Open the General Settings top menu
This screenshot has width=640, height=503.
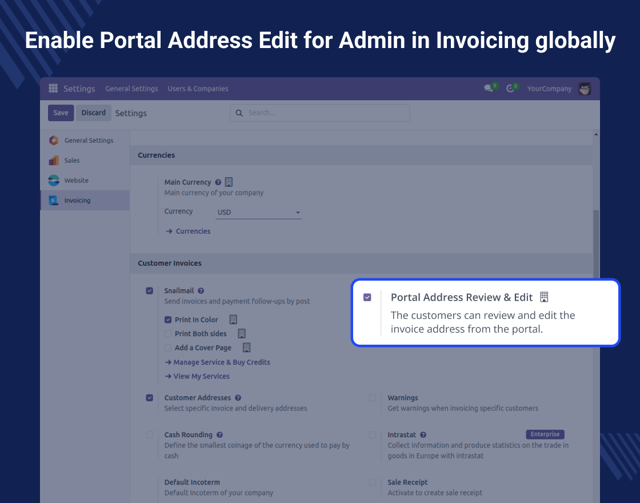(x=131, y=89)
